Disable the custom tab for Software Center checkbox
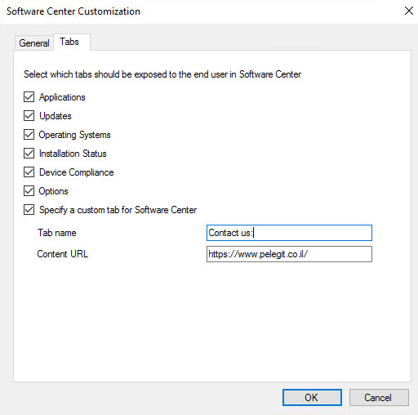The height and width of the screenshot is (415, 418). click(29, 210)
